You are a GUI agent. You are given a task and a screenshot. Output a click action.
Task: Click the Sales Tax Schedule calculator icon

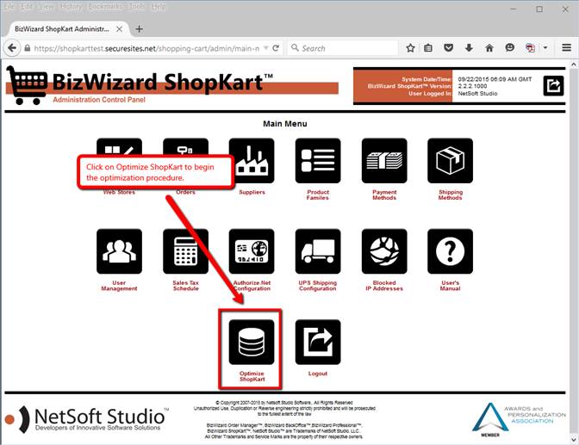coord(185,251)
